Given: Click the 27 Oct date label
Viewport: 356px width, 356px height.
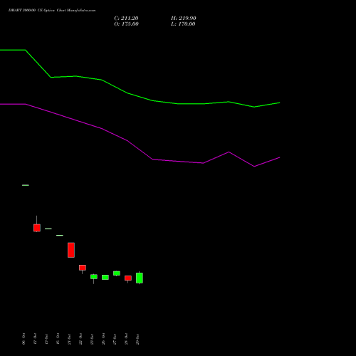Looking at the screenshot, I should coord(115,339).
